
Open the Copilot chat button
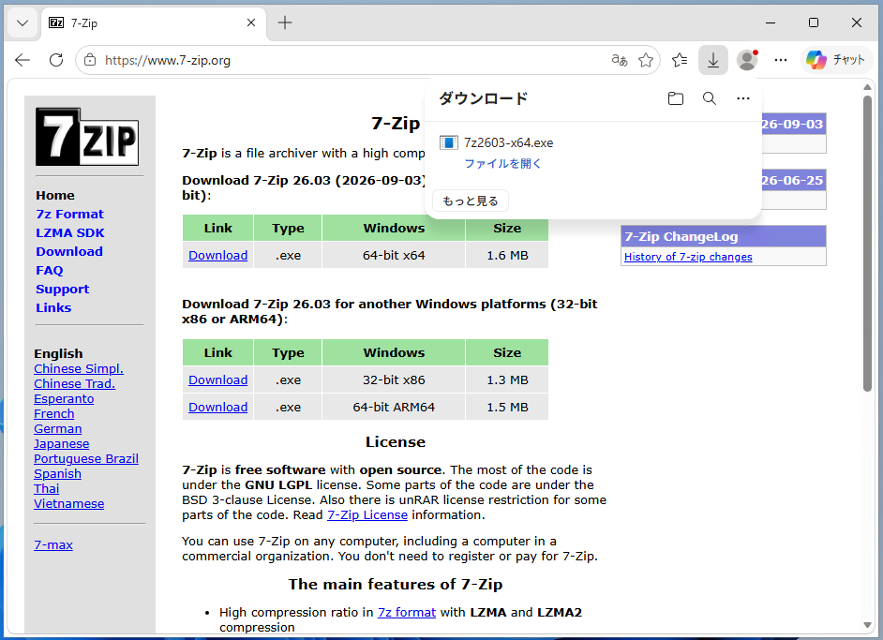(x=836, y=60)
